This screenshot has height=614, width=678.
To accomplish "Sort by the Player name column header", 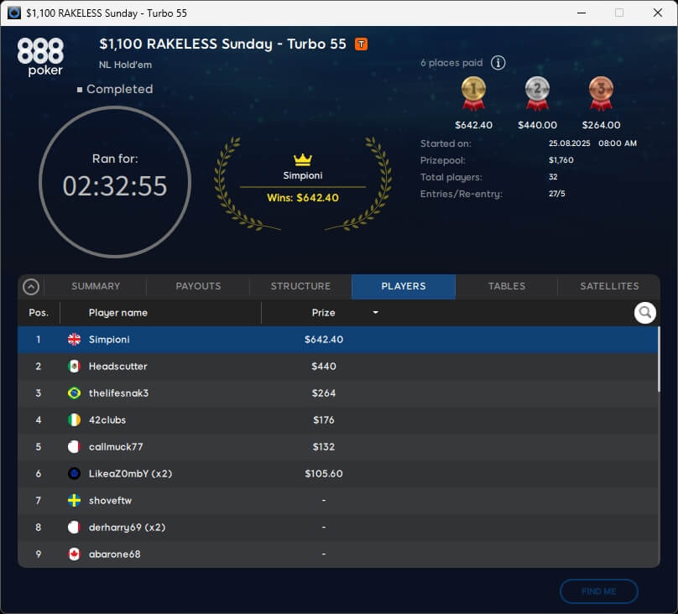I will 118,313.
